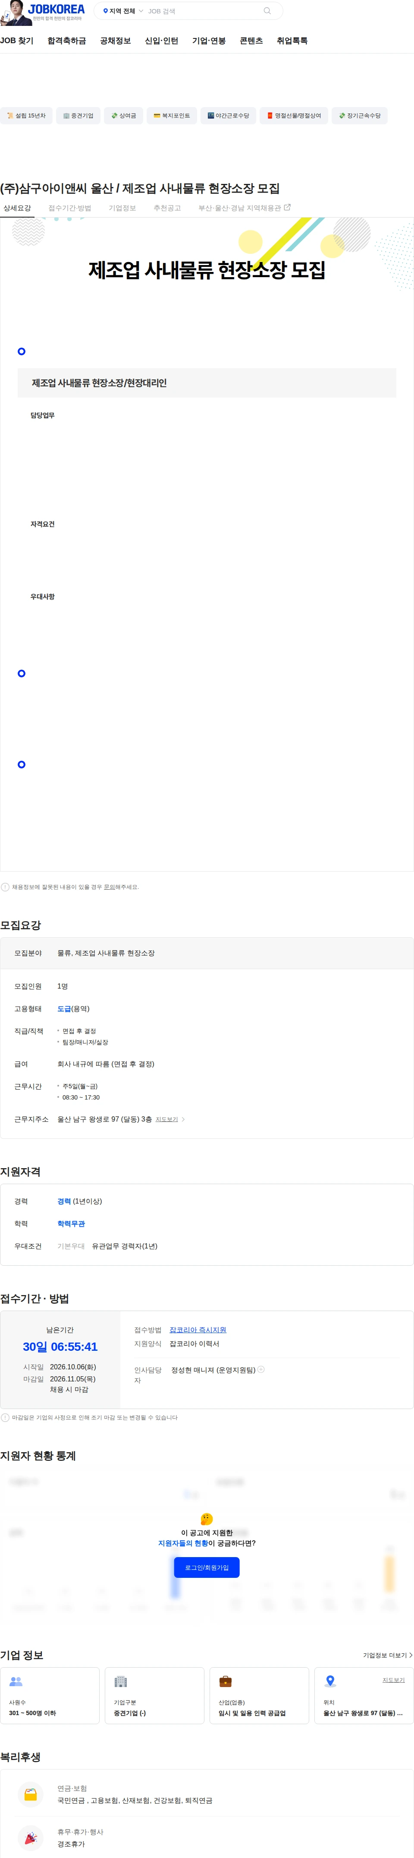
Task: Click the 도급 employment type link
Action: click(64, 1008)
